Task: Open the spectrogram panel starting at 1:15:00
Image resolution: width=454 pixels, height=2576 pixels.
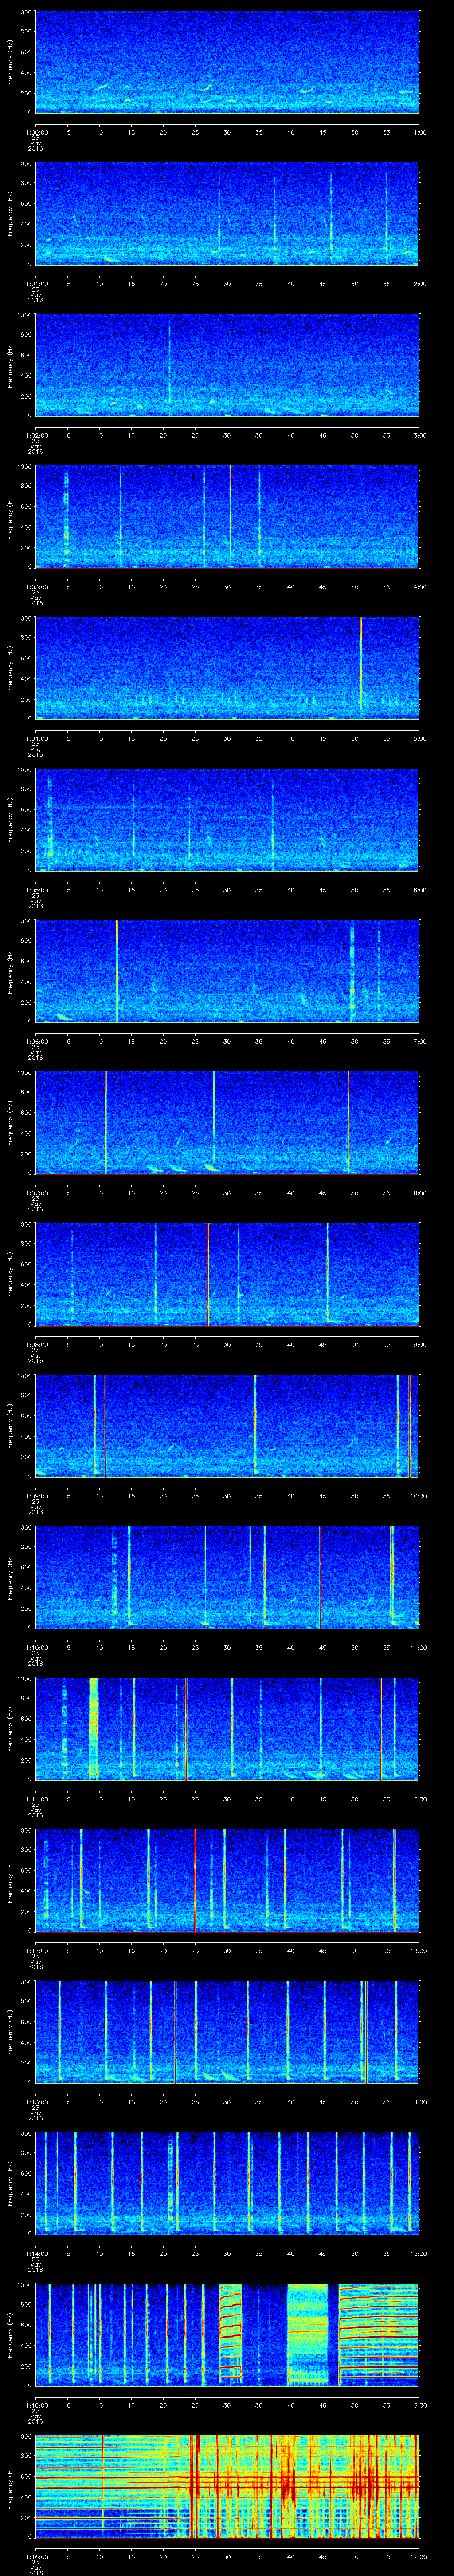Action: point(227,2335)
